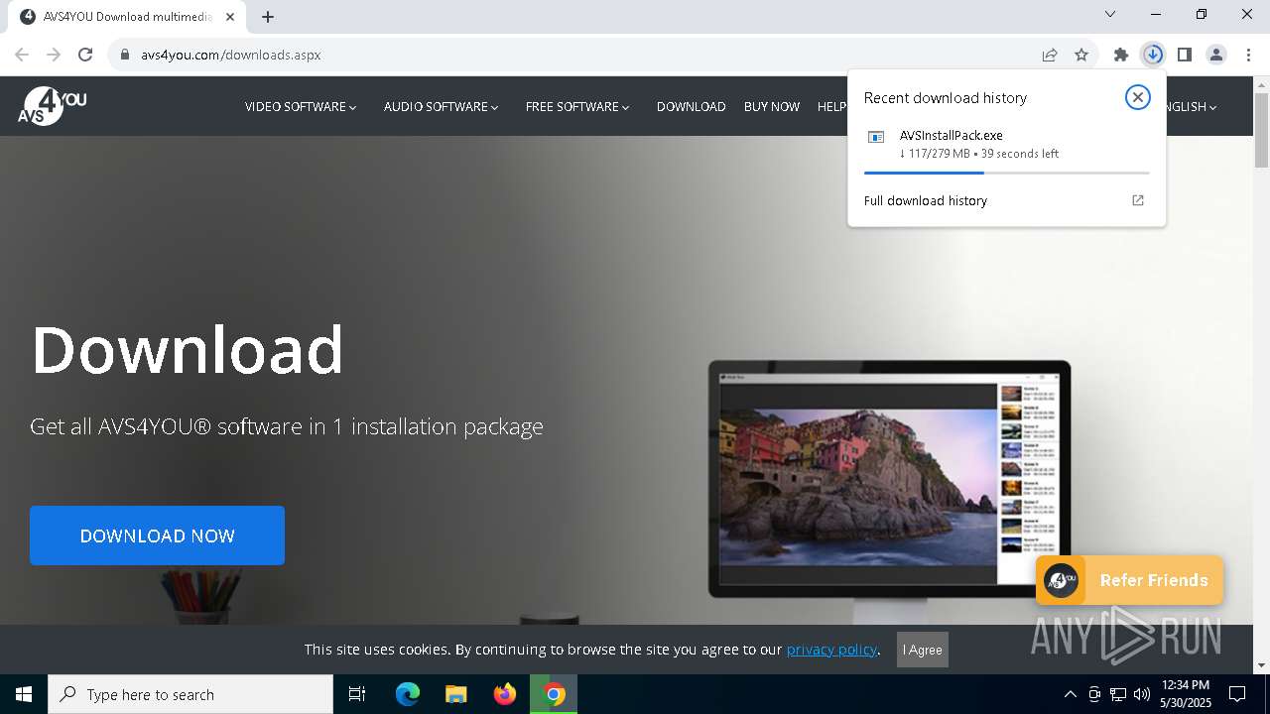The image size is (1270, 714).
Task: Show hidden system tray icons
Action: tap(1070, 694)
